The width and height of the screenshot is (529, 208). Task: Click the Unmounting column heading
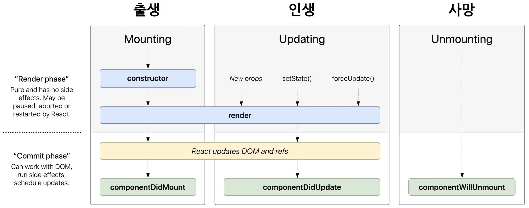pyautogui.click(x=462, y=39)
